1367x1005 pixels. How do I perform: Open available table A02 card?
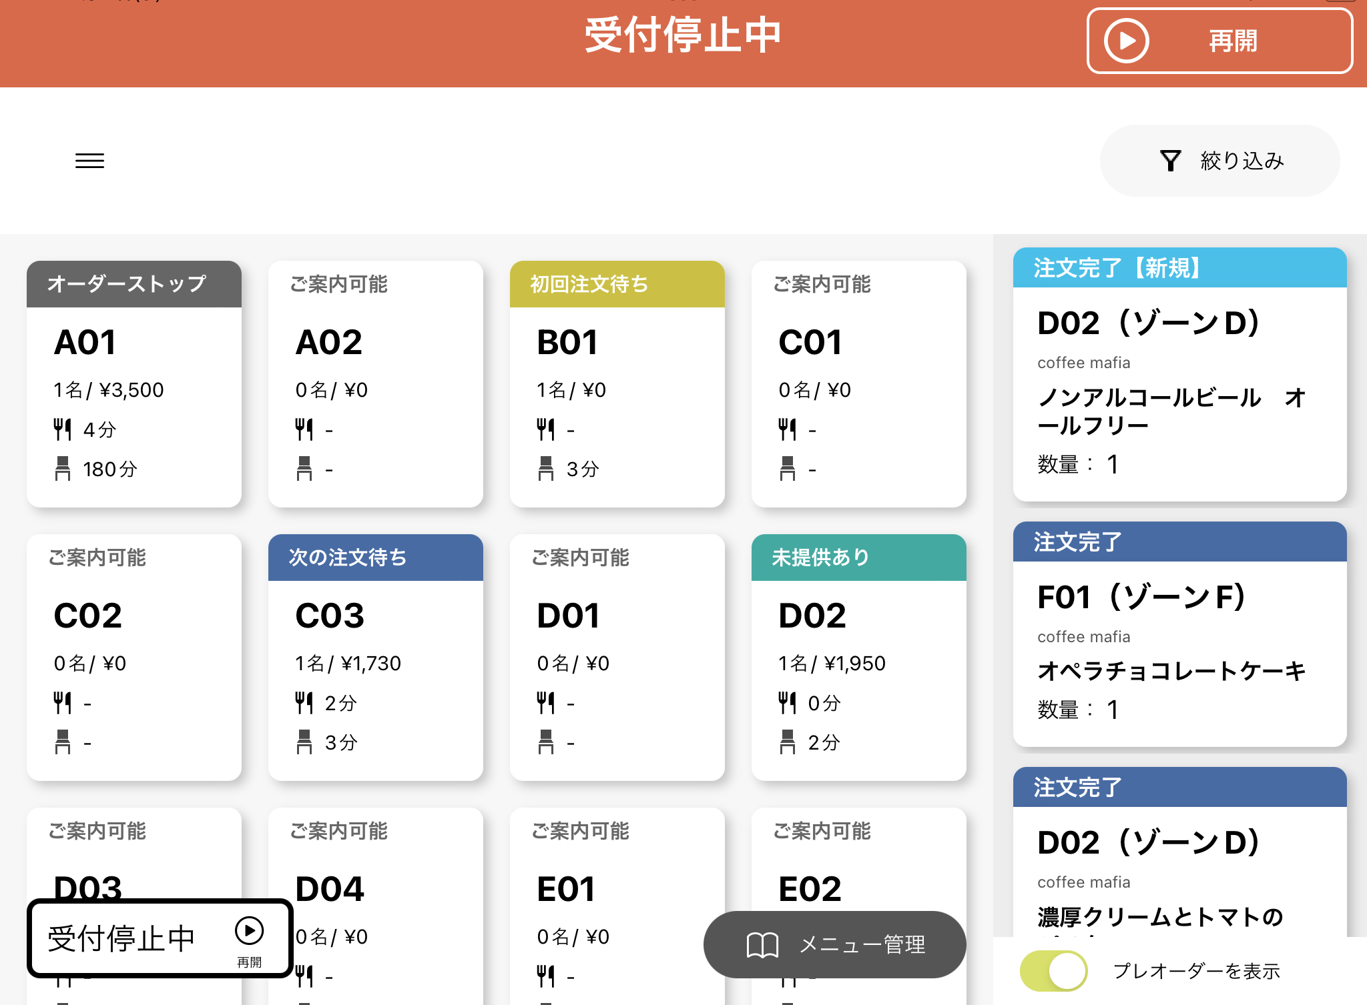click(375, 383)
